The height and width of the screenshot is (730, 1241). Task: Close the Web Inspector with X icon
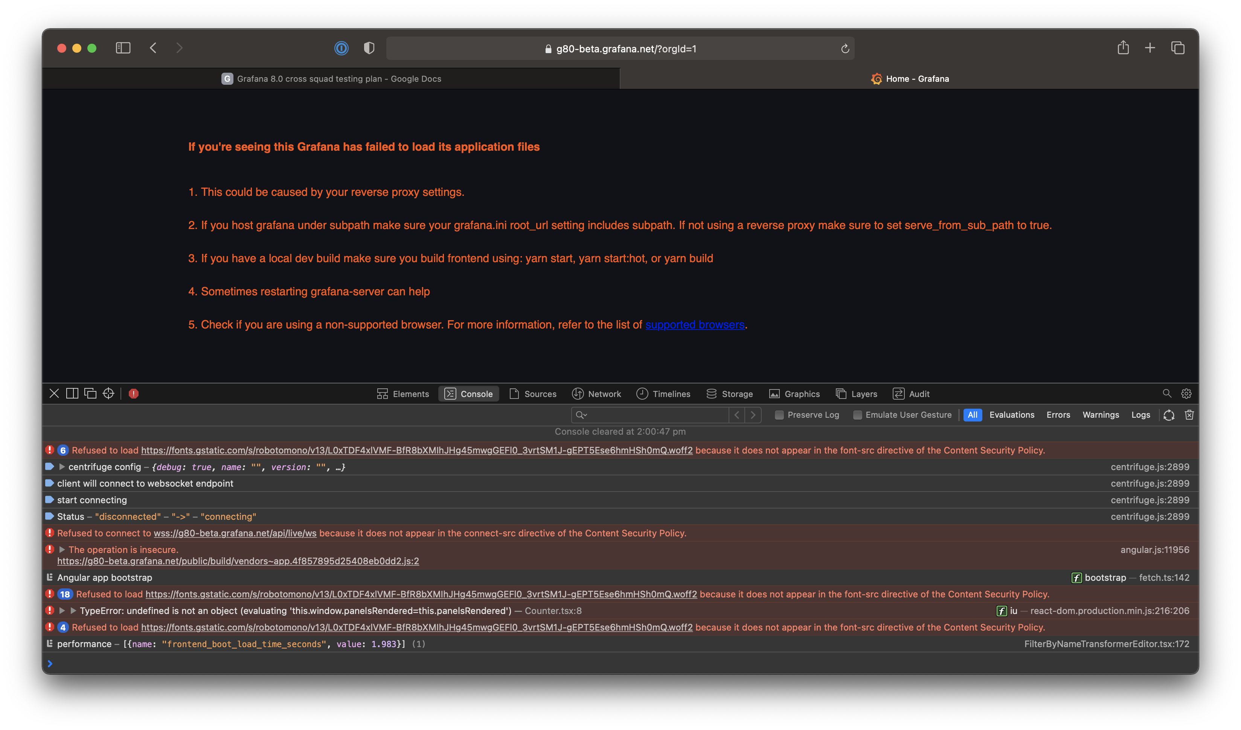[x=54, y=394]
